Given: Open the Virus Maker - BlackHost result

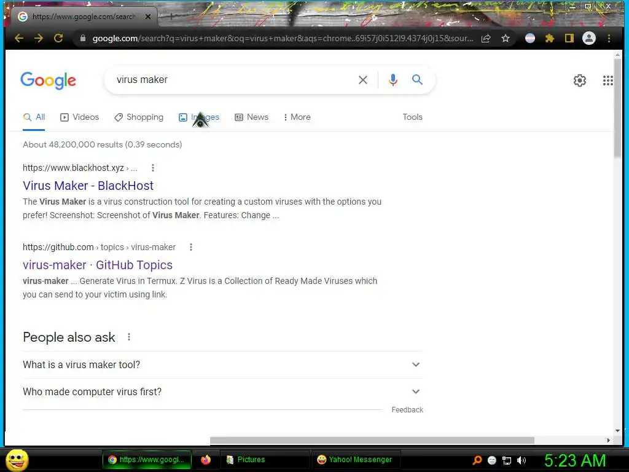Looking at the screenshot, I should [88, 186].
